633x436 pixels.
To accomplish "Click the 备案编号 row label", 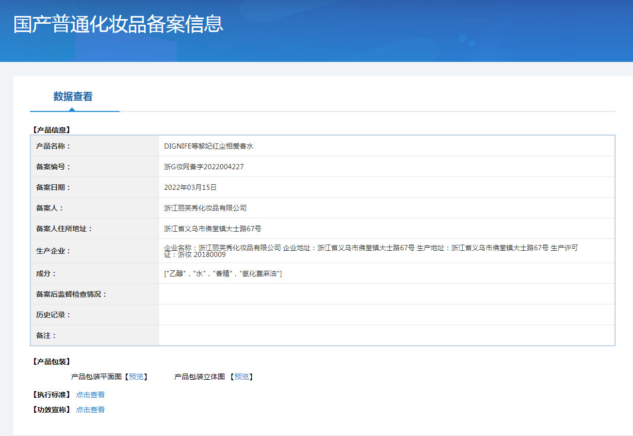I will pos(53,167).
